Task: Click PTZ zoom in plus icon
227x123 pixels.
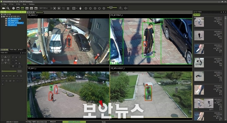Action: point(13,60)
